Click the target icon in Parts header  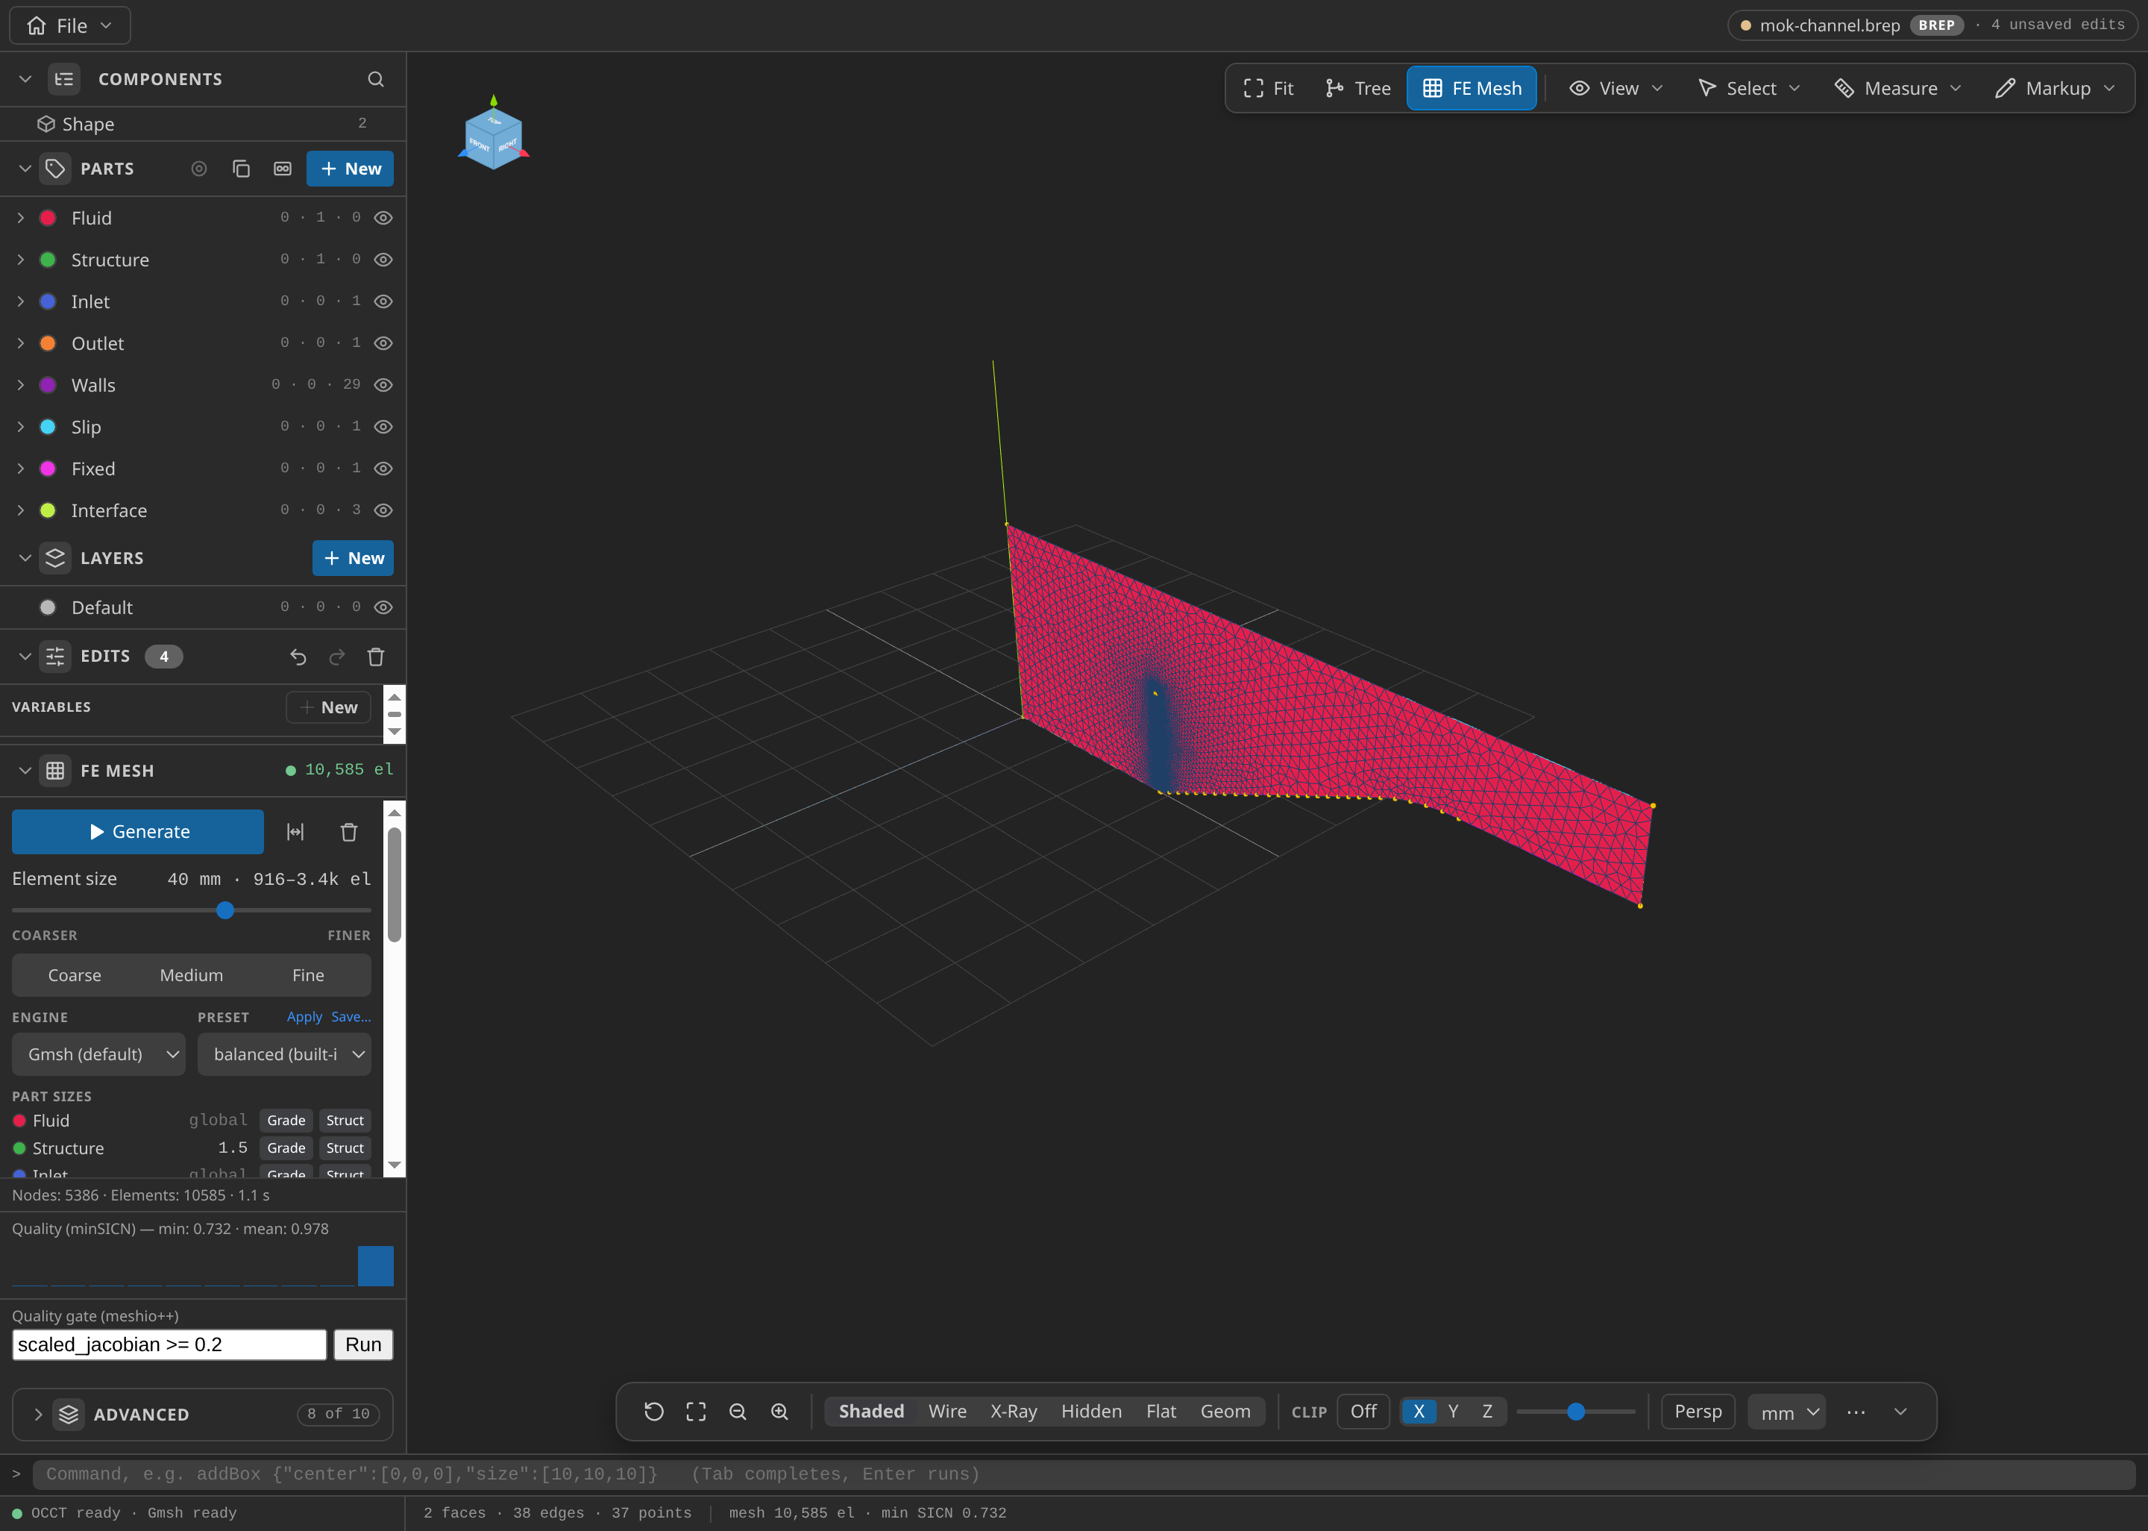coord(199,169)
